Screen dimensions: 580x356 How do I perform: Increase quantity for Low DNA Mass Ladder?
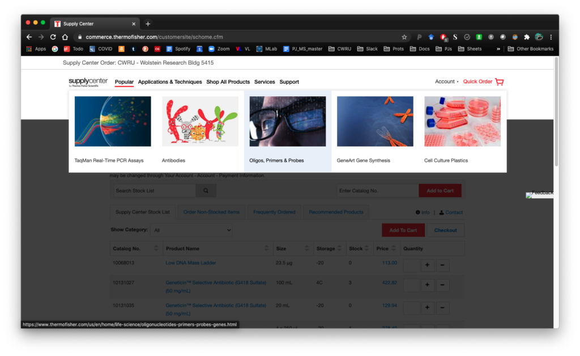click(x=427, y=265)
